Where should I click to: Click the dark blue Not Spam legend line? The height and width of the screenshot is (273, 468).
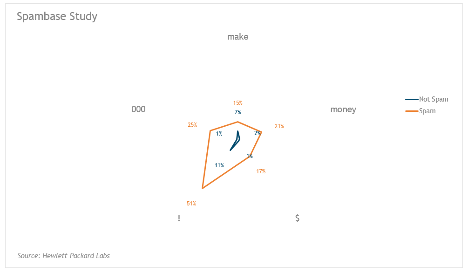[x=412, y=99]
